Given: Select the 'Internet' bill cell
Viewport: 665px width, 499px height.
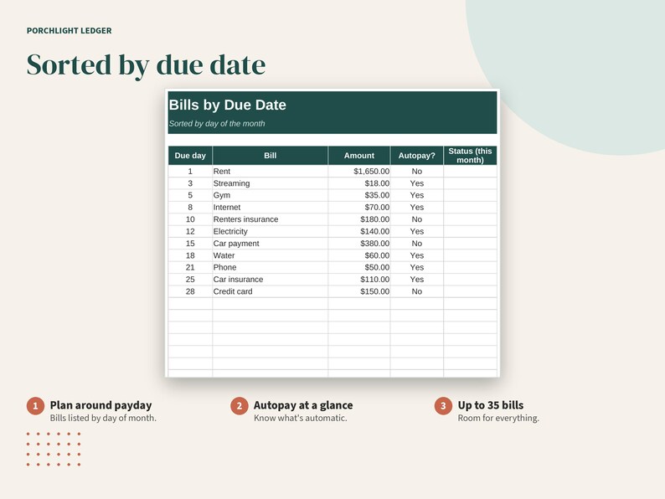Looking at the screenshot, I should click(x=271, y=208).
